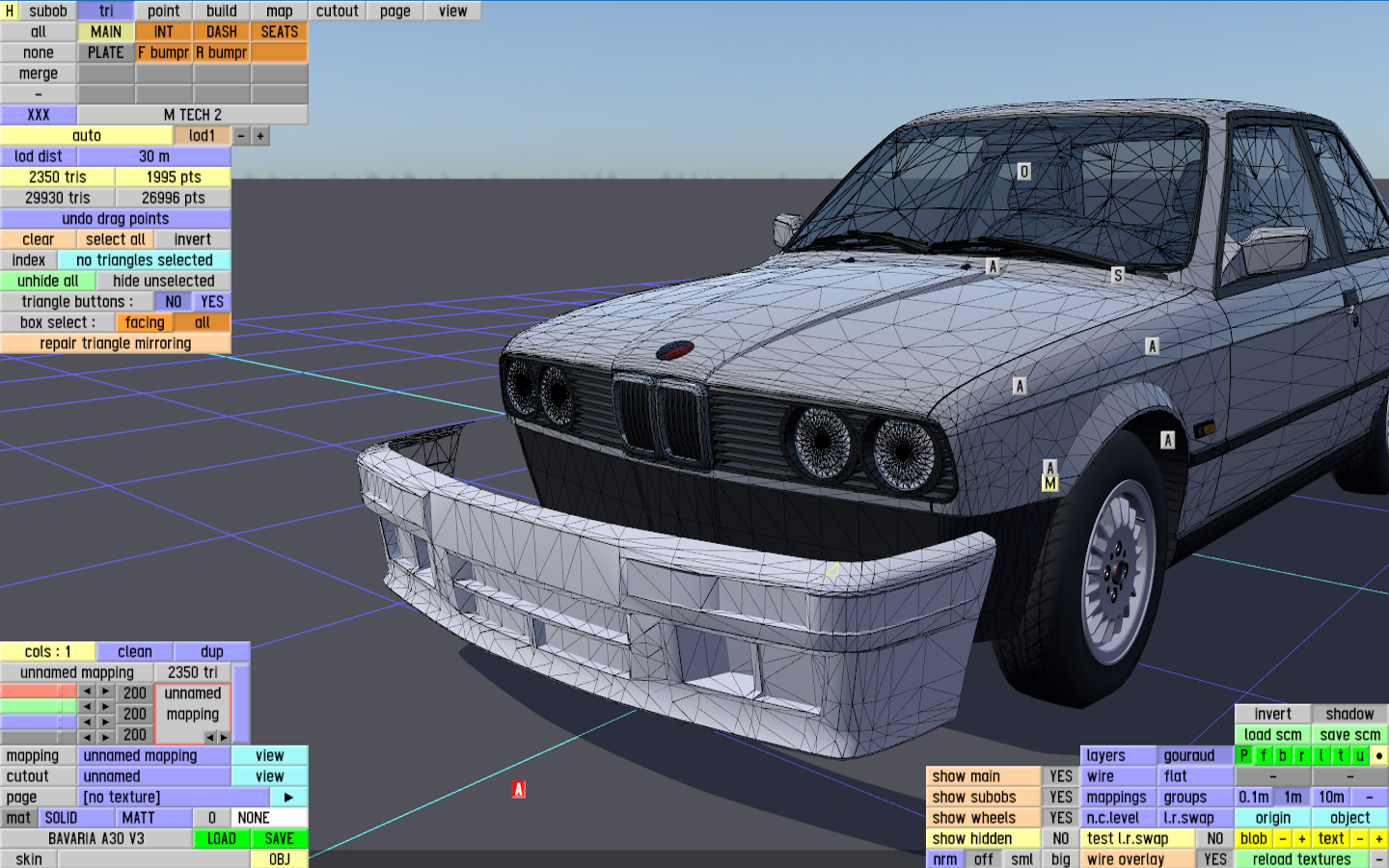Switch to the 'subob' editor tab
Image resolution: width=1389 pixels, height=868 pixels.
coord(48,11)
